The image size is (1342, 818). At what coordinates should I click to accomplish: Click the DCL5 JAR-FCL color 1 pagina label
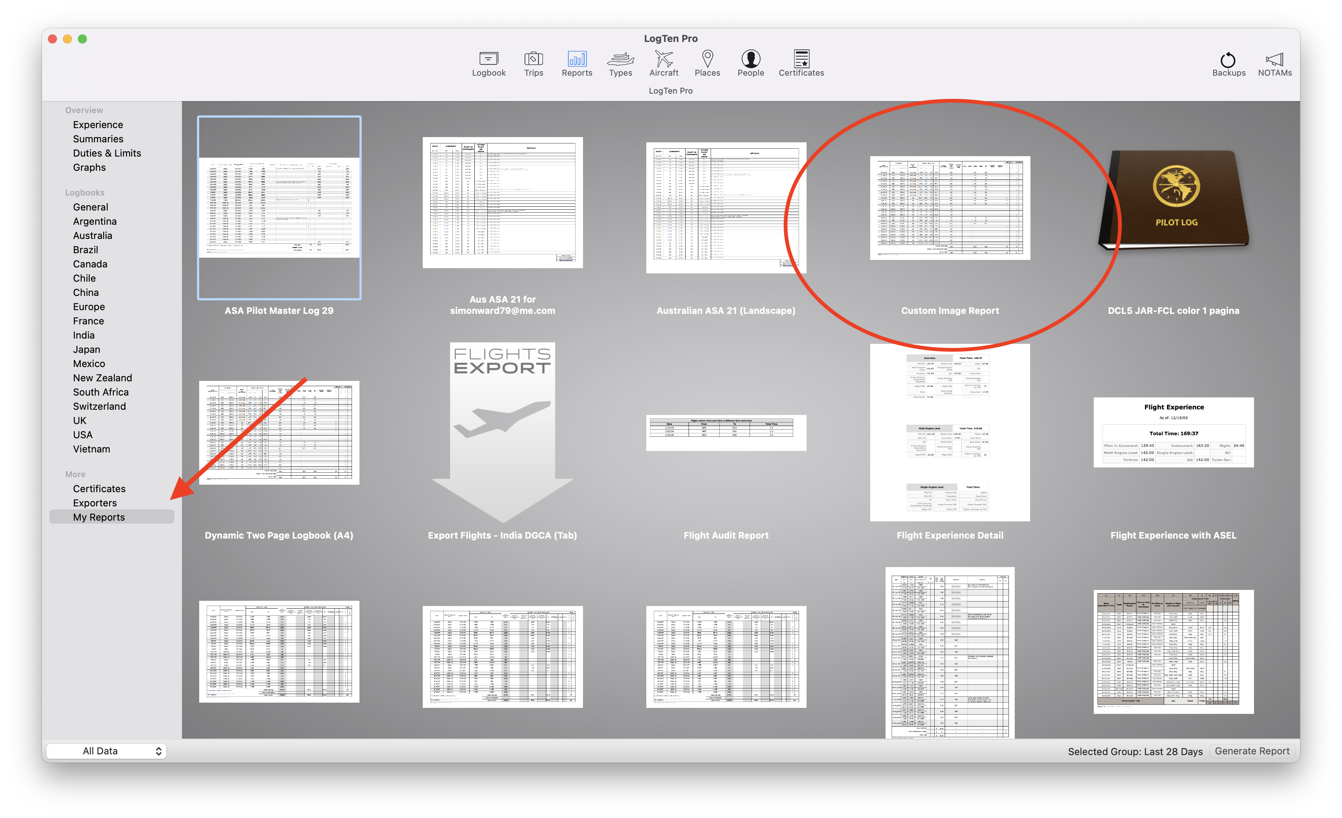[x=1173, y=310]
